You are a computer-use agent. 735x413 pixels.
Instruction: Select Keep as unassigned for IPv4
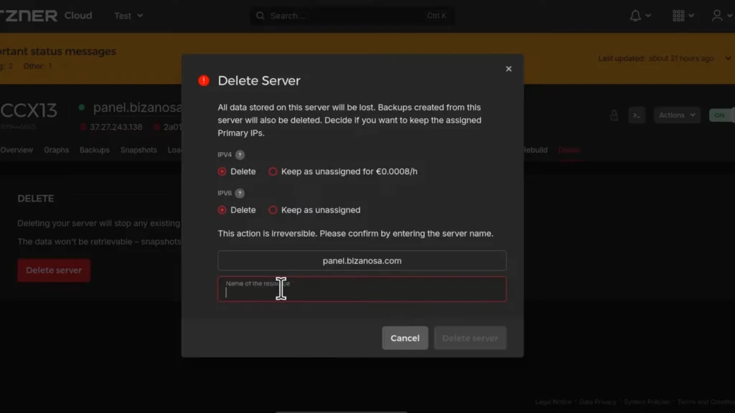[273, 171]
